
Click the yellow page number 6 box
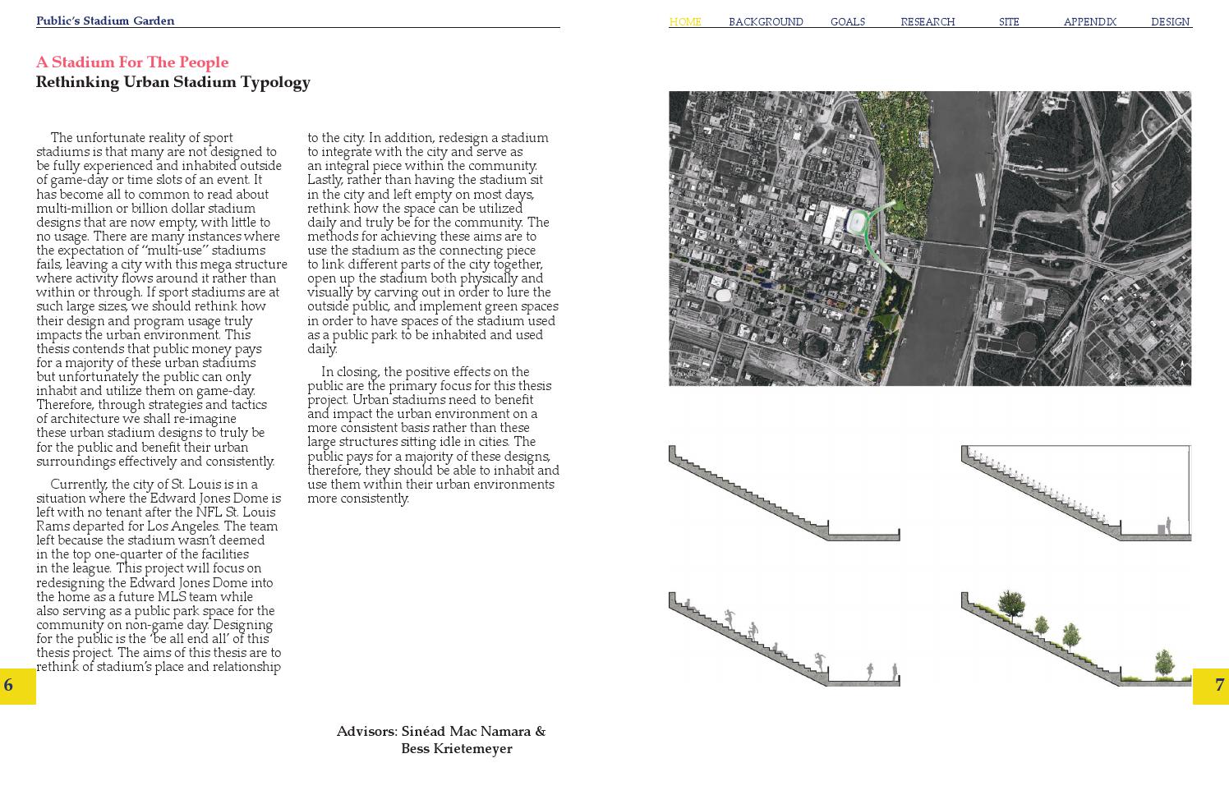18,686
